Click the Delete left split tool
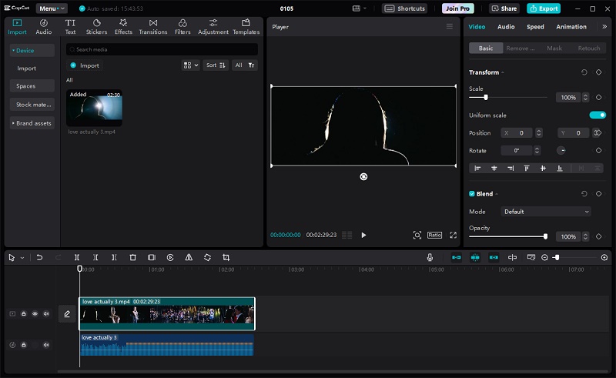Image resolution: width=616 pixels, height=378 pixels. pyautogui.click(x=95, y=257)
